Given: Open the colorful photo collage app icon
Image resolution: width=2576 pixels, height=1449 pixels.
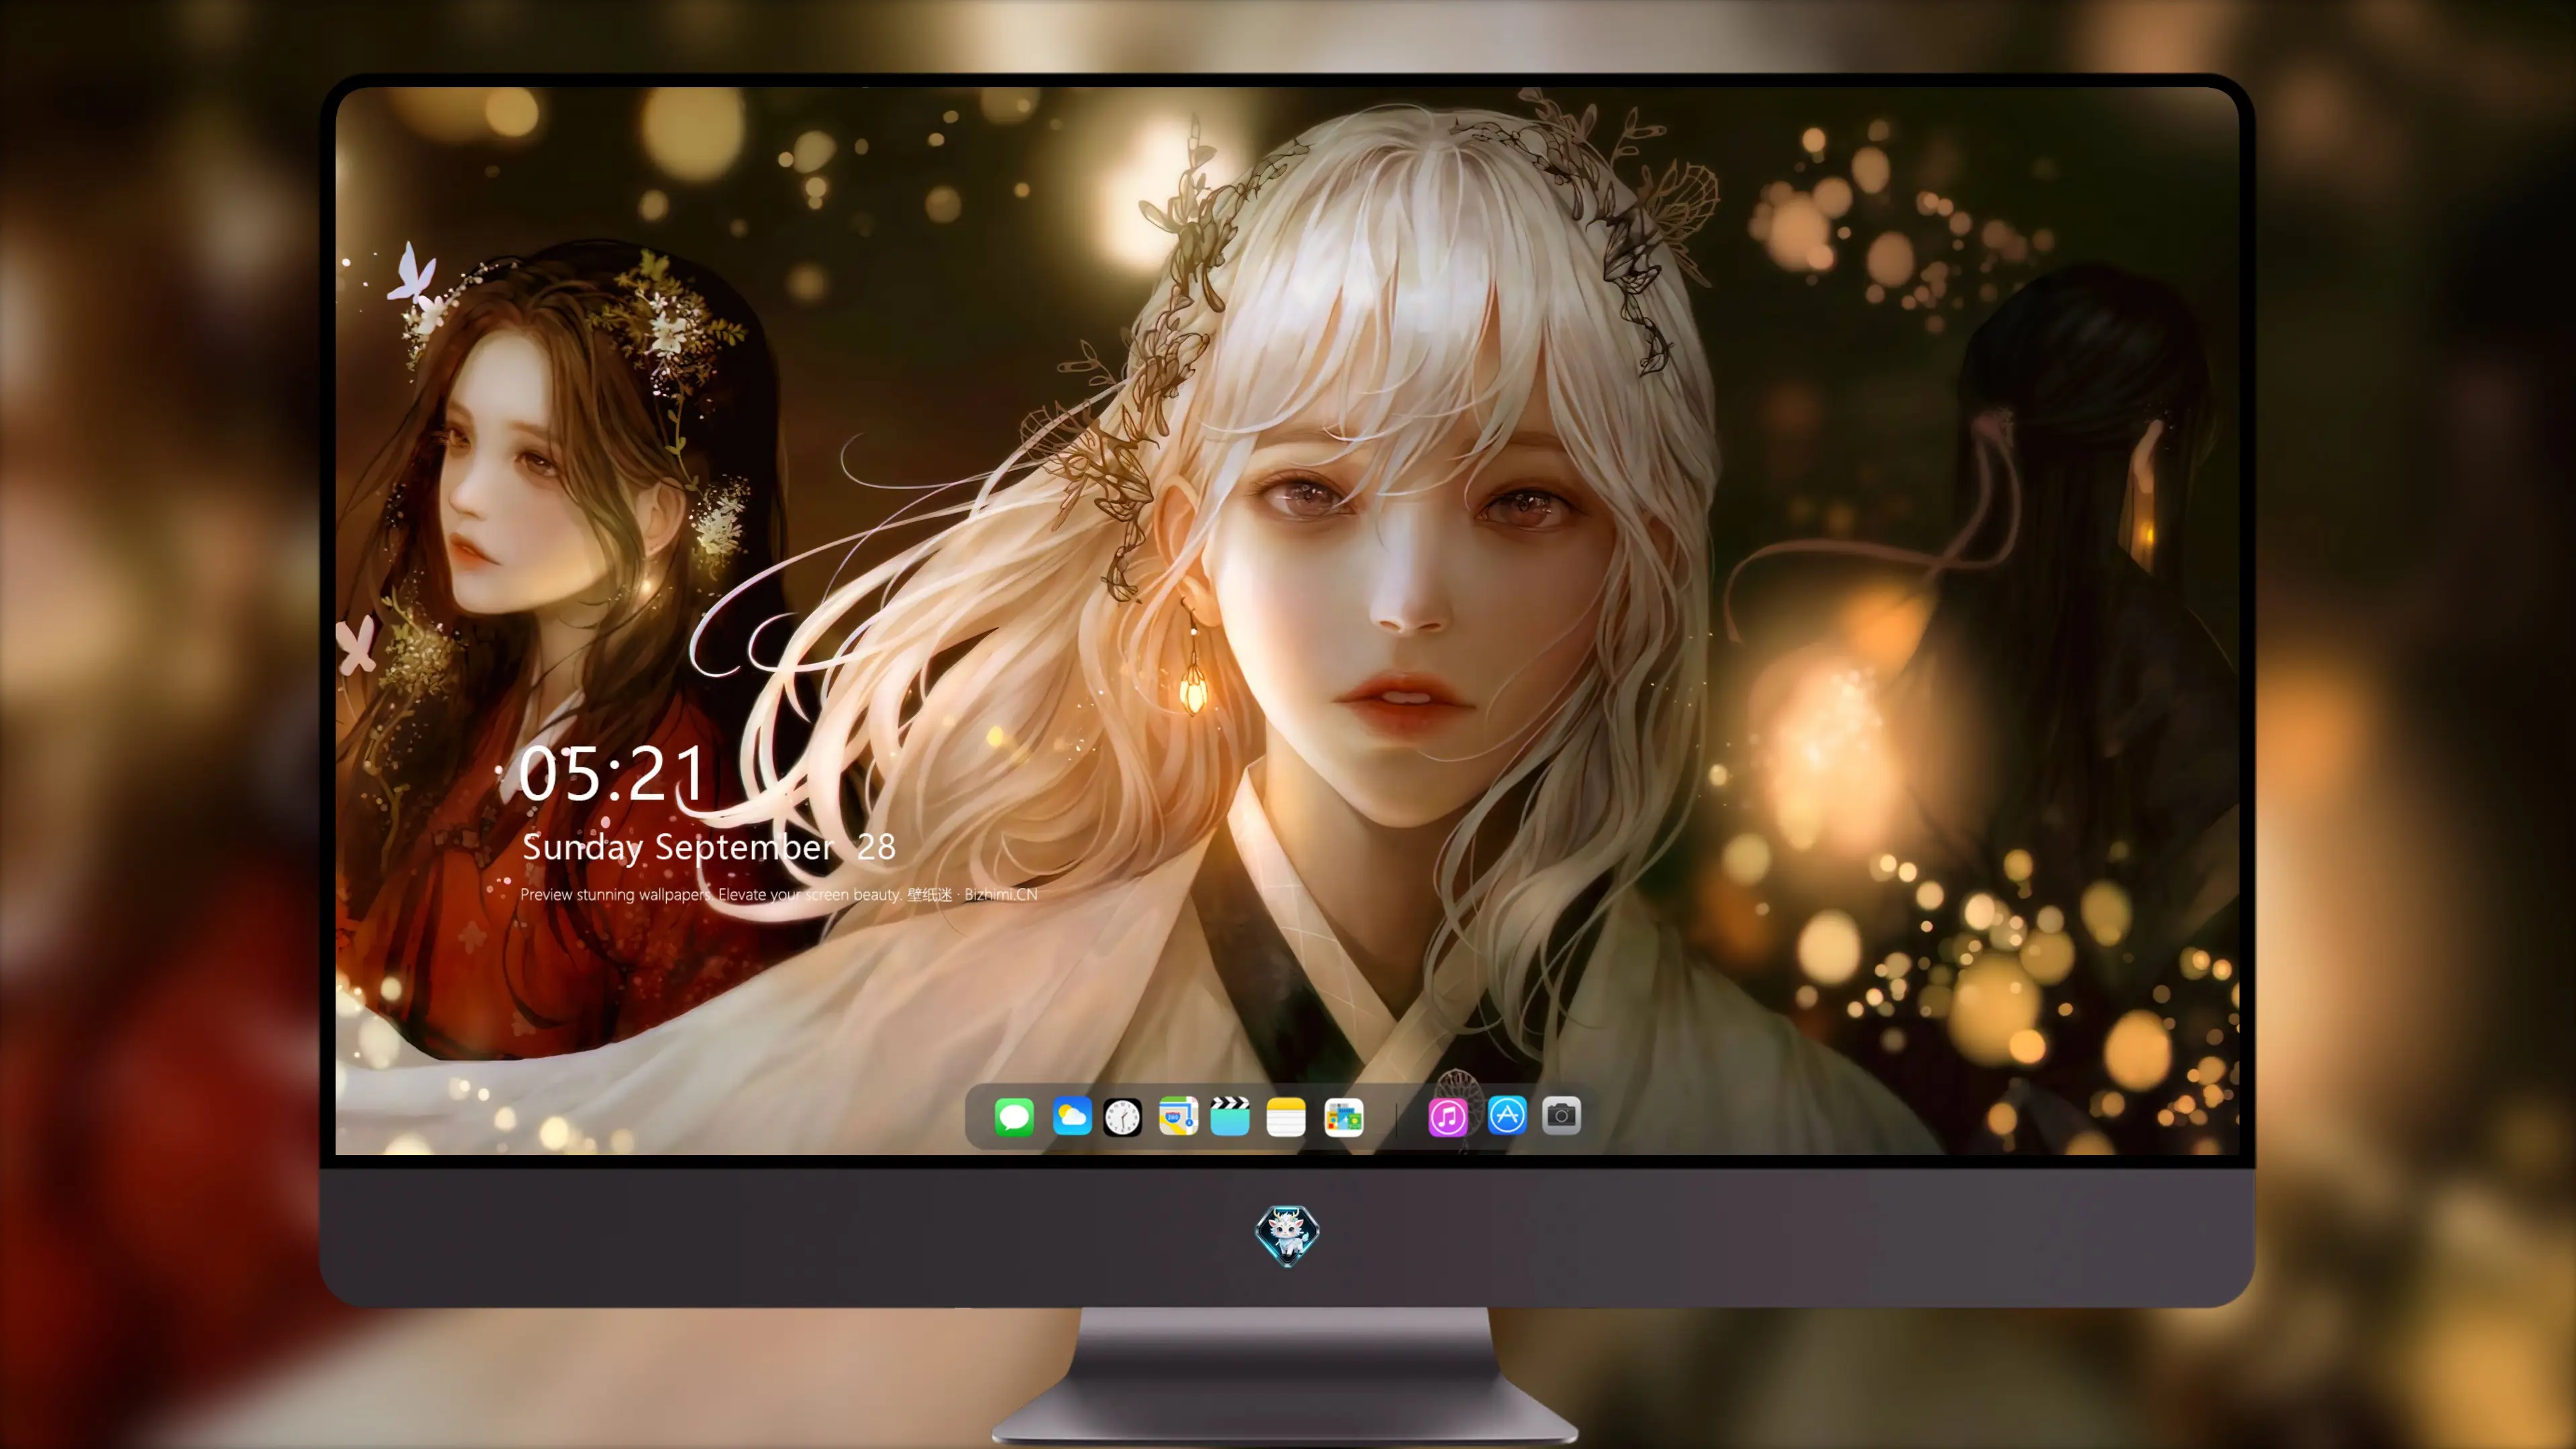Looking at the screenshot, I should pyautogui.click(x=1344, y=1116).
